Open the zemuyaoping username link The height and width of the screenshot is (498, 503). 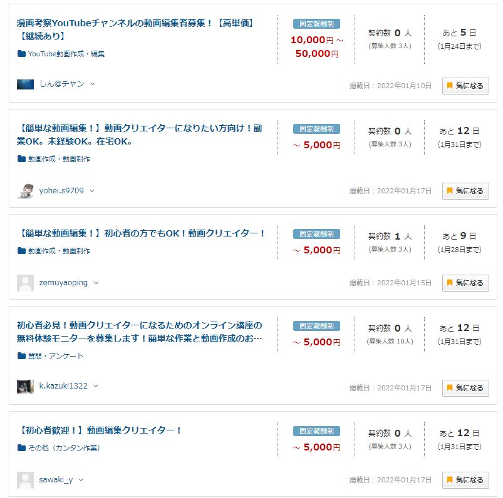(x=63, y=283)
